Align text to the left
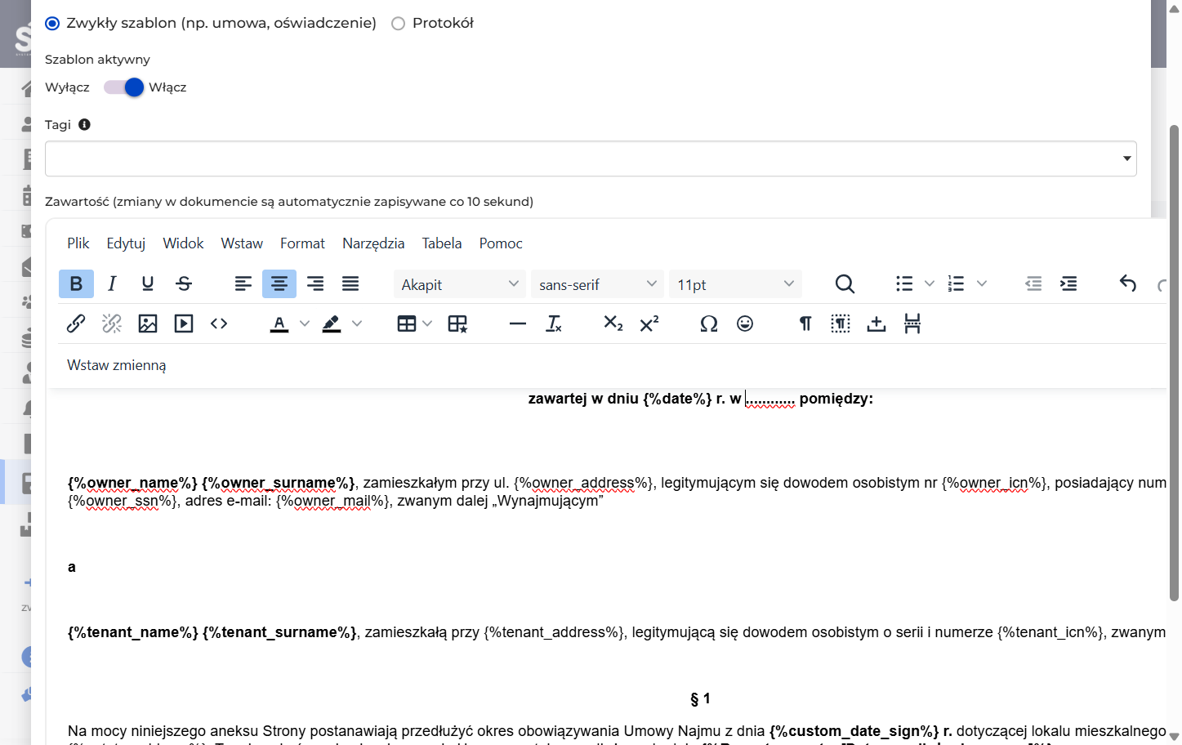 pos(243,283)
